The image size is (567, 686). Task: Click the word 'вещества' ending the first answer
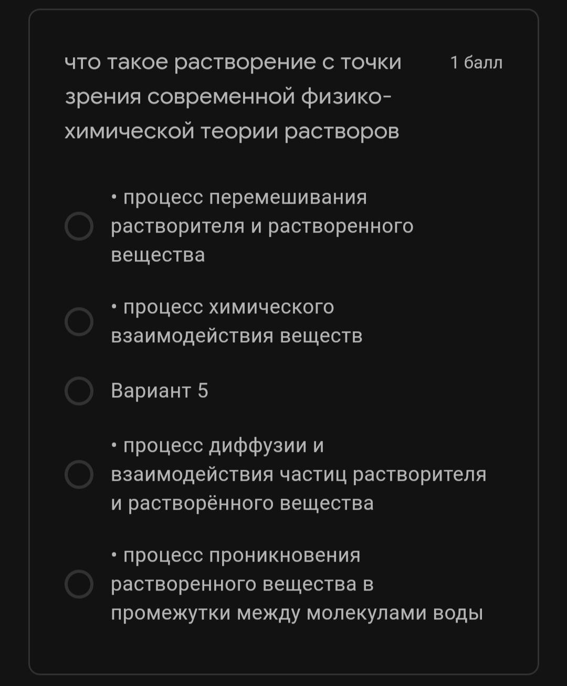coord(158,255)
